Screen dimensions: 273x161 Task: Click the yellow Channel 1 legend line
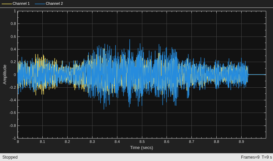[6, 4]
